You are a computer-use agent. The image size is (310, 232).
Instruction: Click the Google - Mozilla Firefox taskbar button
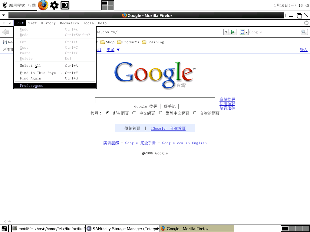197,229
